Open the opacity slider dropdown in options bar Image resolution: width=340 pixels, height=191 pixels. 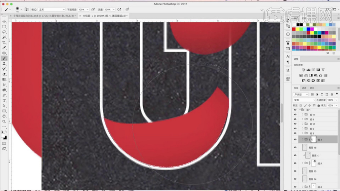click(87, 10)
